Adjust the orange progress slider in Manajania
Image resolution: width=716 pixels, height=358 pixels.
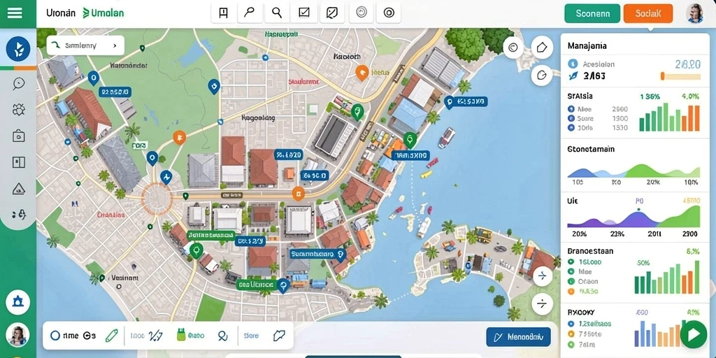[680, 76]
